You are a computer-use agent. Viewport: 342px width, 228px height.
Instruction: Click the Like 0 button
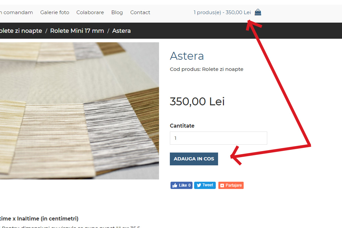(182, 185)
